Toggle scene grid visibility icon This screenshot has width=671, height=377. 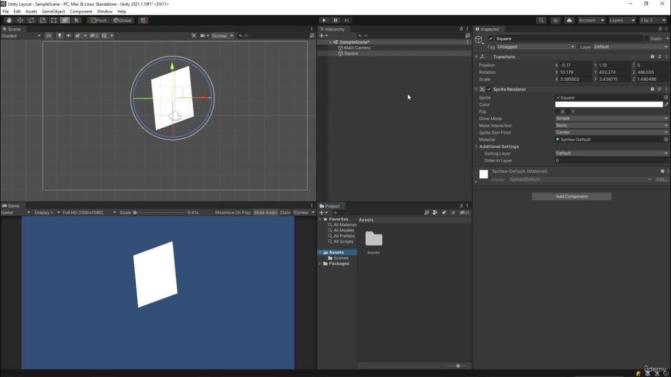pos(104,36)
